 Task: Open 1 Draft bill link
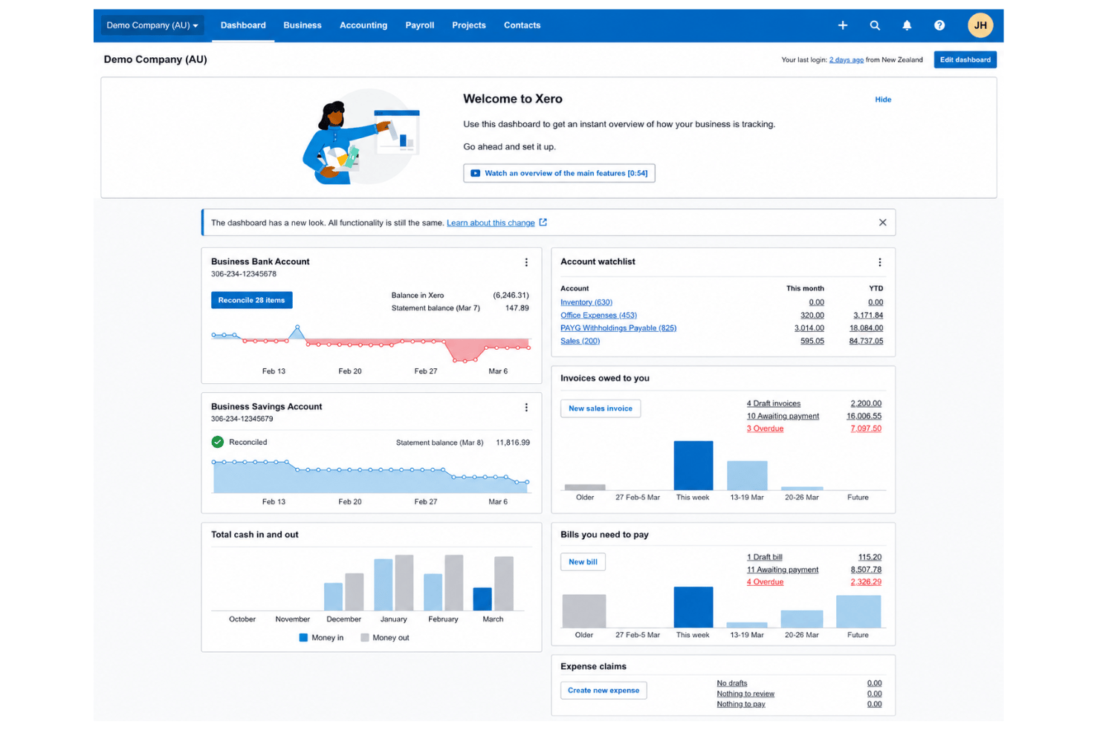(765, 558)
